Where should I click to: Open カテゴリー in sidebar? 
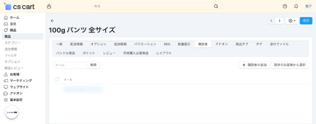12,43
